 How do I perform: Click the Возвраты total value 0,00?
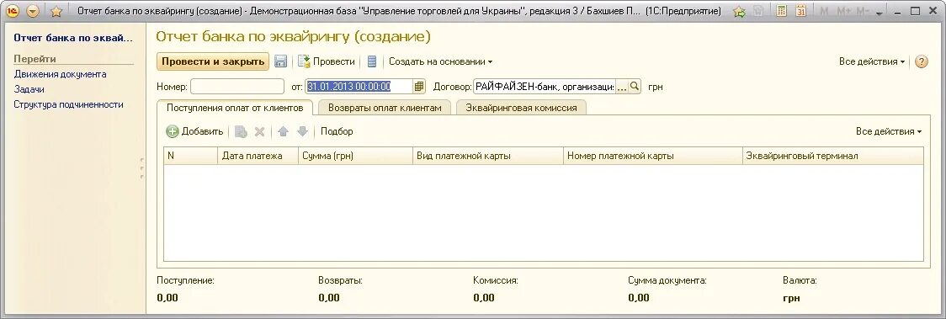pos(329,297)
